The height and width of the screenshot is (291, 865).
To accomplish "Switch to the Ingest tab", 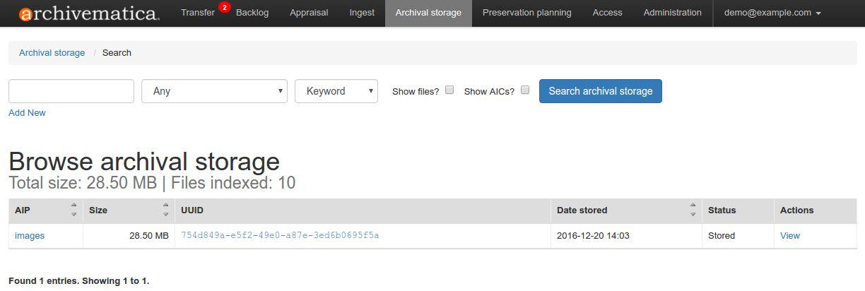I will 362,13.
